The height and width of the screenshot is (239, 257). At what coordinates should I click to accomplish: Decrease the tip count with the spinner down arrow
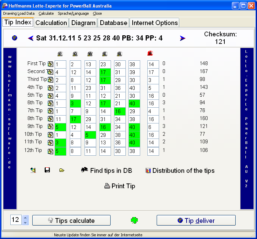pyautogui.click(x=25, y=223)
